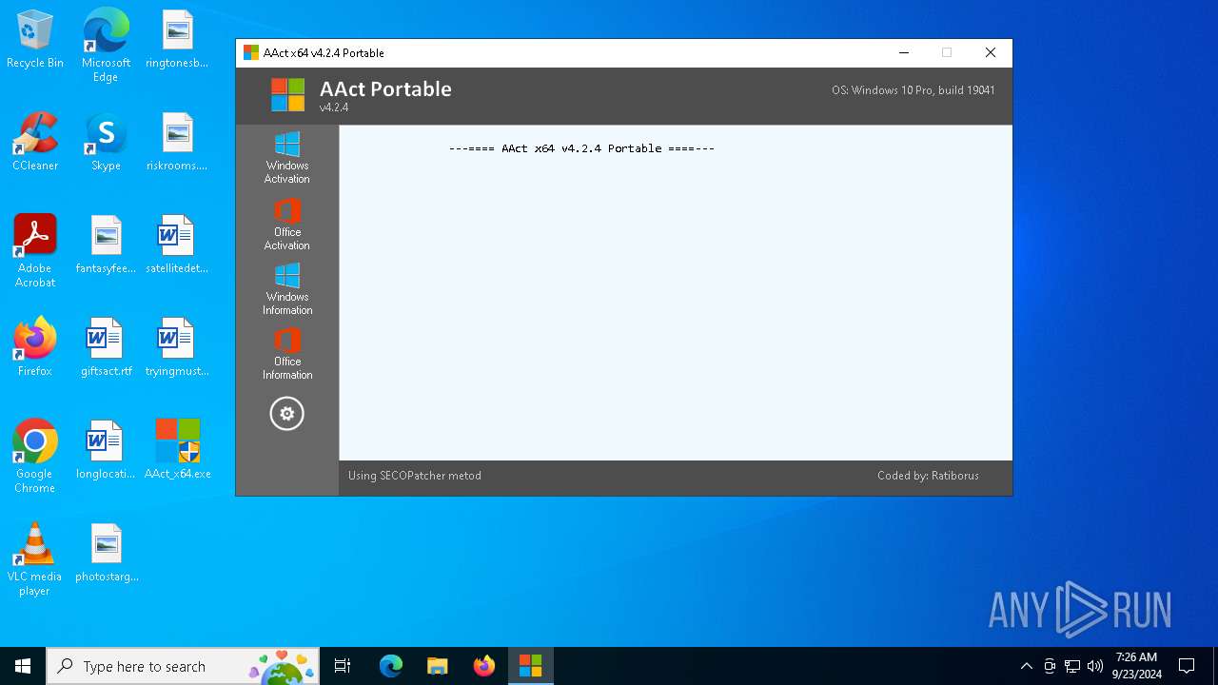Show Windows Information in AAct sidebar

click(x=286, y=289)
